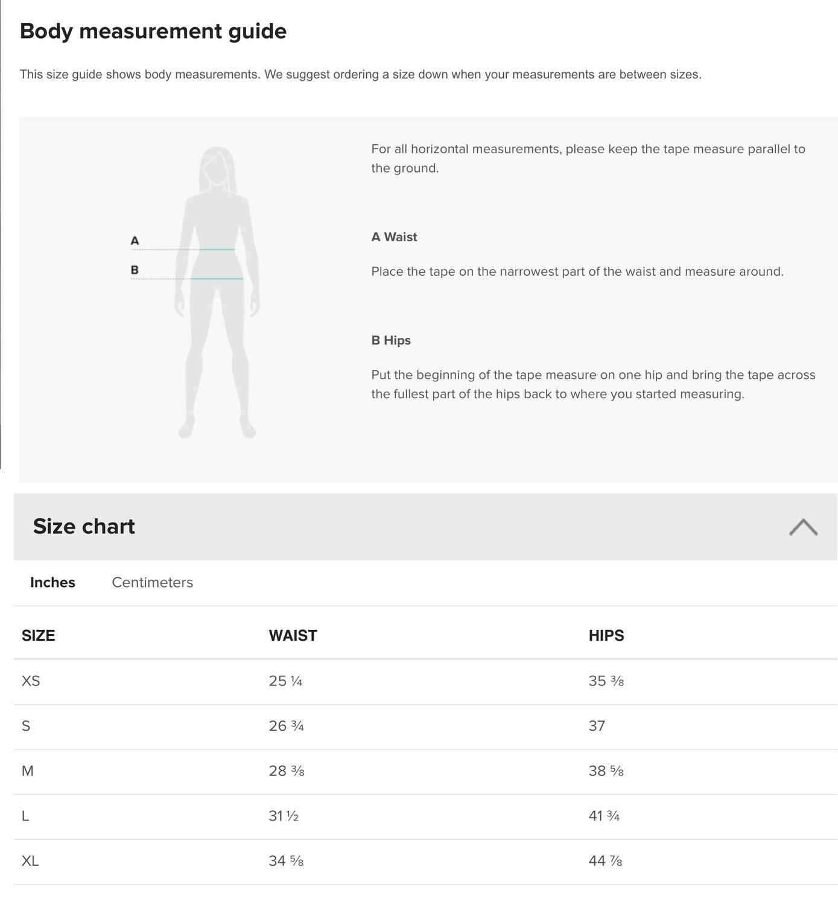Click the B marker beside the figure

(x=135, y=270)
